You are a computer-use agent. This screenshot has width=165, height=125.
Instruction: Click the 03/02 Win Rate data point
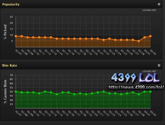pyautogui.click(x=150, y=92)
